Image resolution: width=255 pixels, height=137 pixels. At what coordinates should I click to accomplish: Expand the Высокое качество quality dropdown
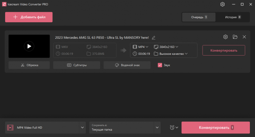click(171, 54)
